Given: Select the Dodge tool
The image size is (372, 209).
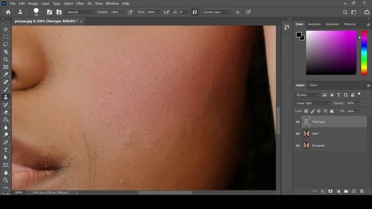Looking at the screenshot, I should (x=6, y=135).
